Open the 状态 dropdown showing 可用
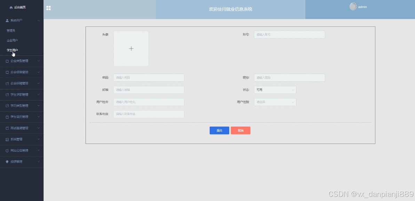415x201 pixels. pos(275,90)
